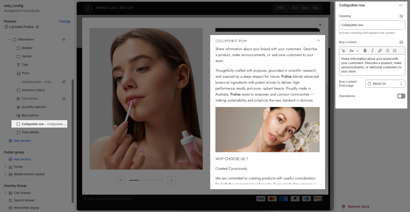The width and height of the screenshot is (410, 212).
Task: Select the Quantity selector block
Action: pyautogui.click(x=34, y=107)
